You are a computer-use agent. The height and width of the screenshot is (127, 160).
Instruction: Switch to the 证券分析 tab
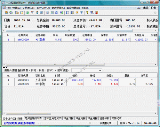click(104, 118)
